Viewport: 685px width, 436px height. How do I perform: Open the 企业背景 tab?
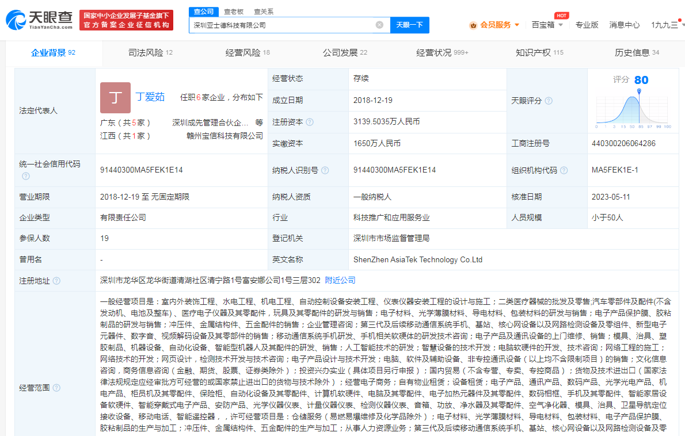[x=54, y=53]
